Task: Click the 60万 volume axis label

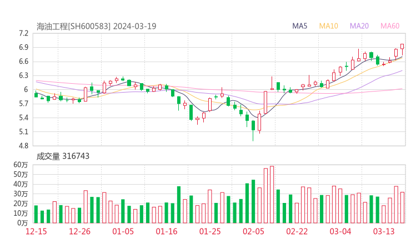Action: click(21, 165)
